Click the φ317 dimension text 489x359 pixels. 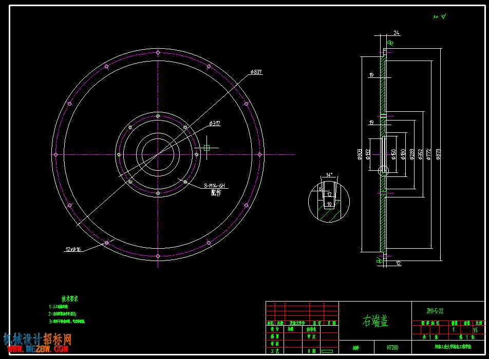coord(215,124)
